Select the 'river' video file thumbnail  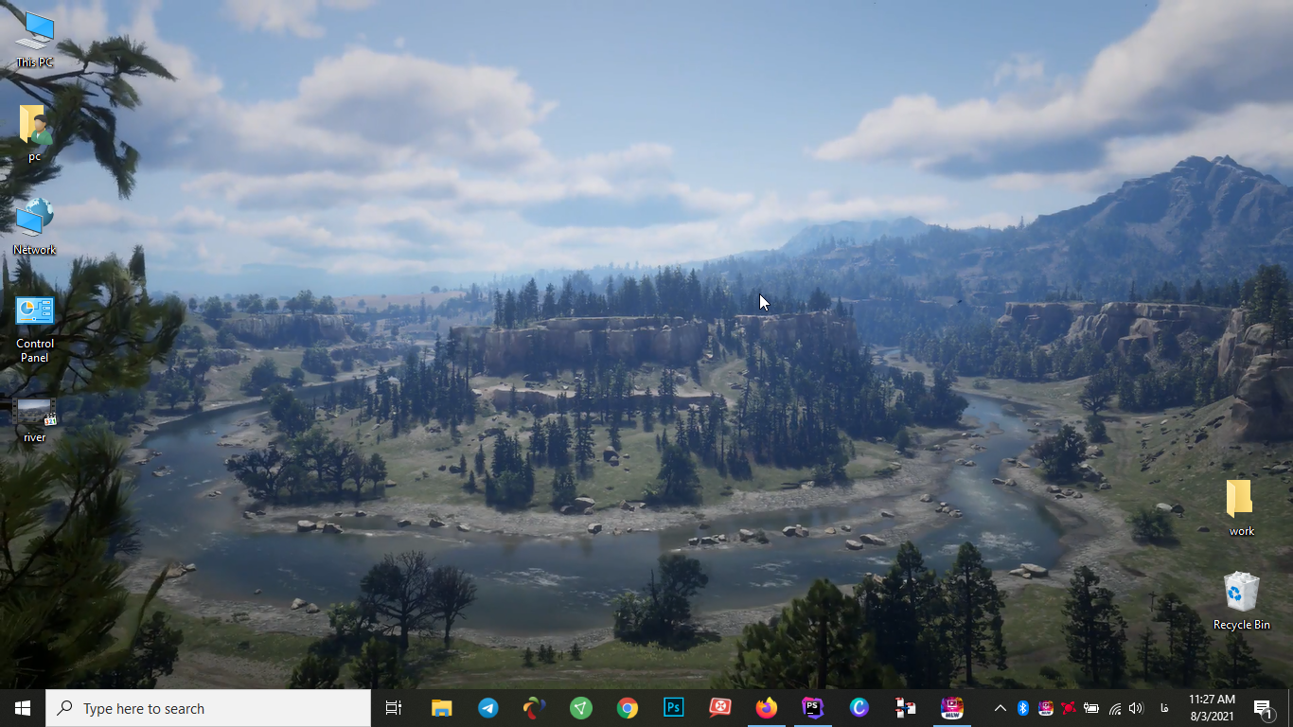[x=34, y=420]
